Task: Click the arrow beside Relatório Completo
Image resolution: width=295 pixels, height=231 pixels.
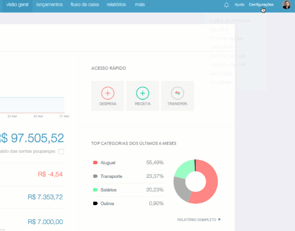Action: [x=220, y=219]
